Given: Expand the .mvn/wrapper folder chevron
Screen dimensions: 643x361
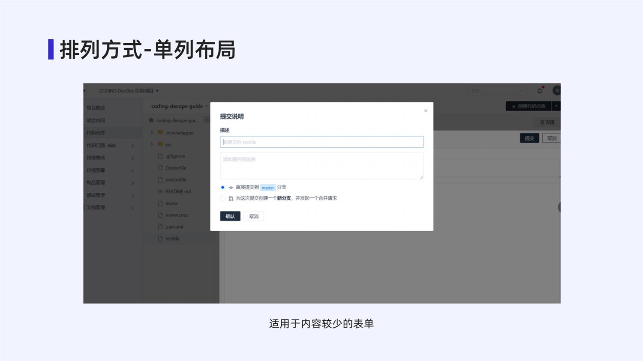Looking at the screenshot, I should [x=152, y=132].
